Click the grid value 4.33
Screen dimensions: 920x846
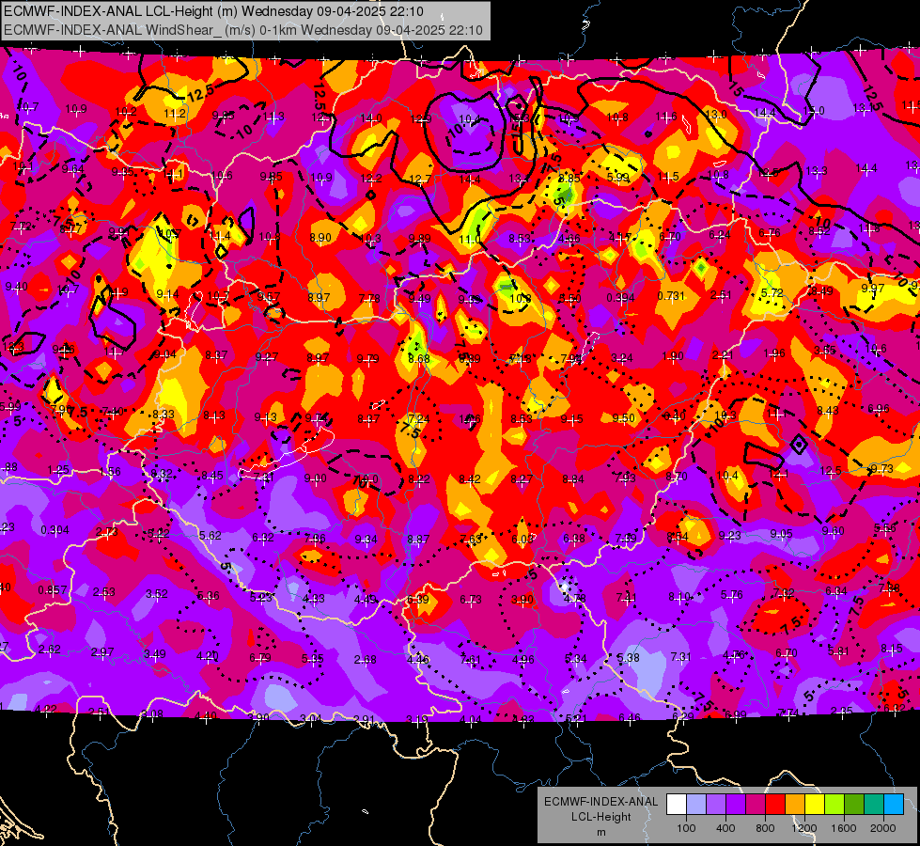coord(313,598)
